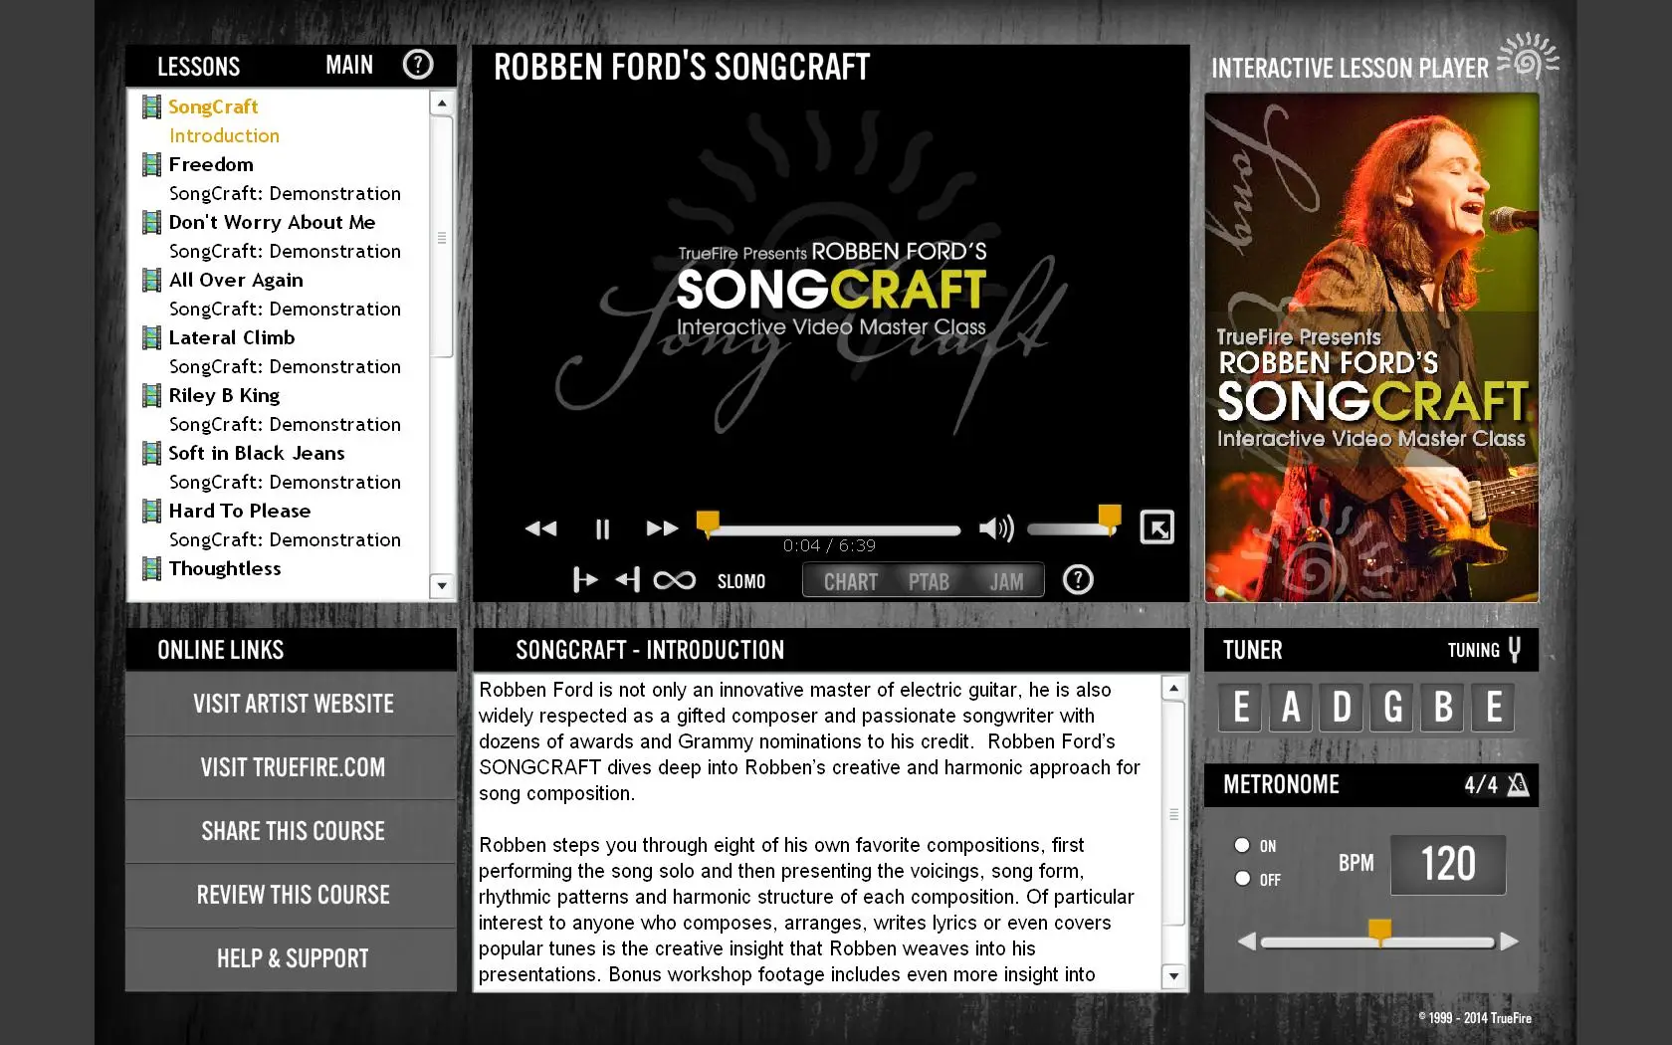Open SongCraft: Demonstration under Hard To Please
The width and height of the screenshot is (1672, 1045).
point(285,539)
